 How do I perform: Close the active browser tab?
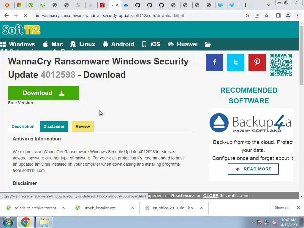click(x=117, y=5)
